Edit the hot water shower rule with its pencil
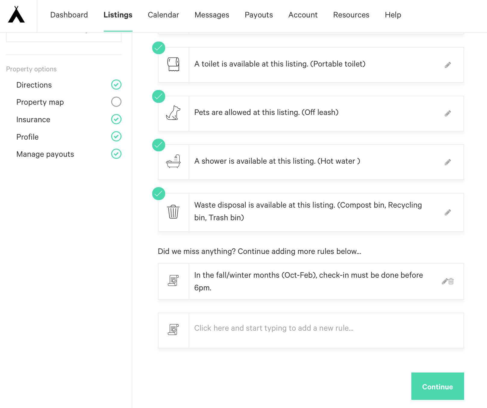 [x=448, y=162]
